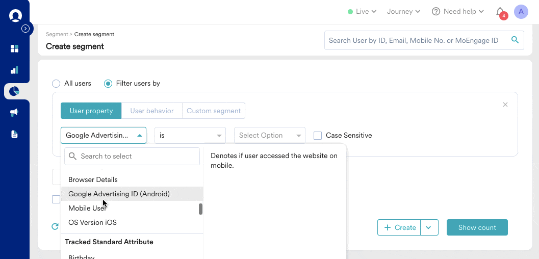Open the user avatar A menu
This screenshot has width=539, height=259.
click(x=521, y=12)
